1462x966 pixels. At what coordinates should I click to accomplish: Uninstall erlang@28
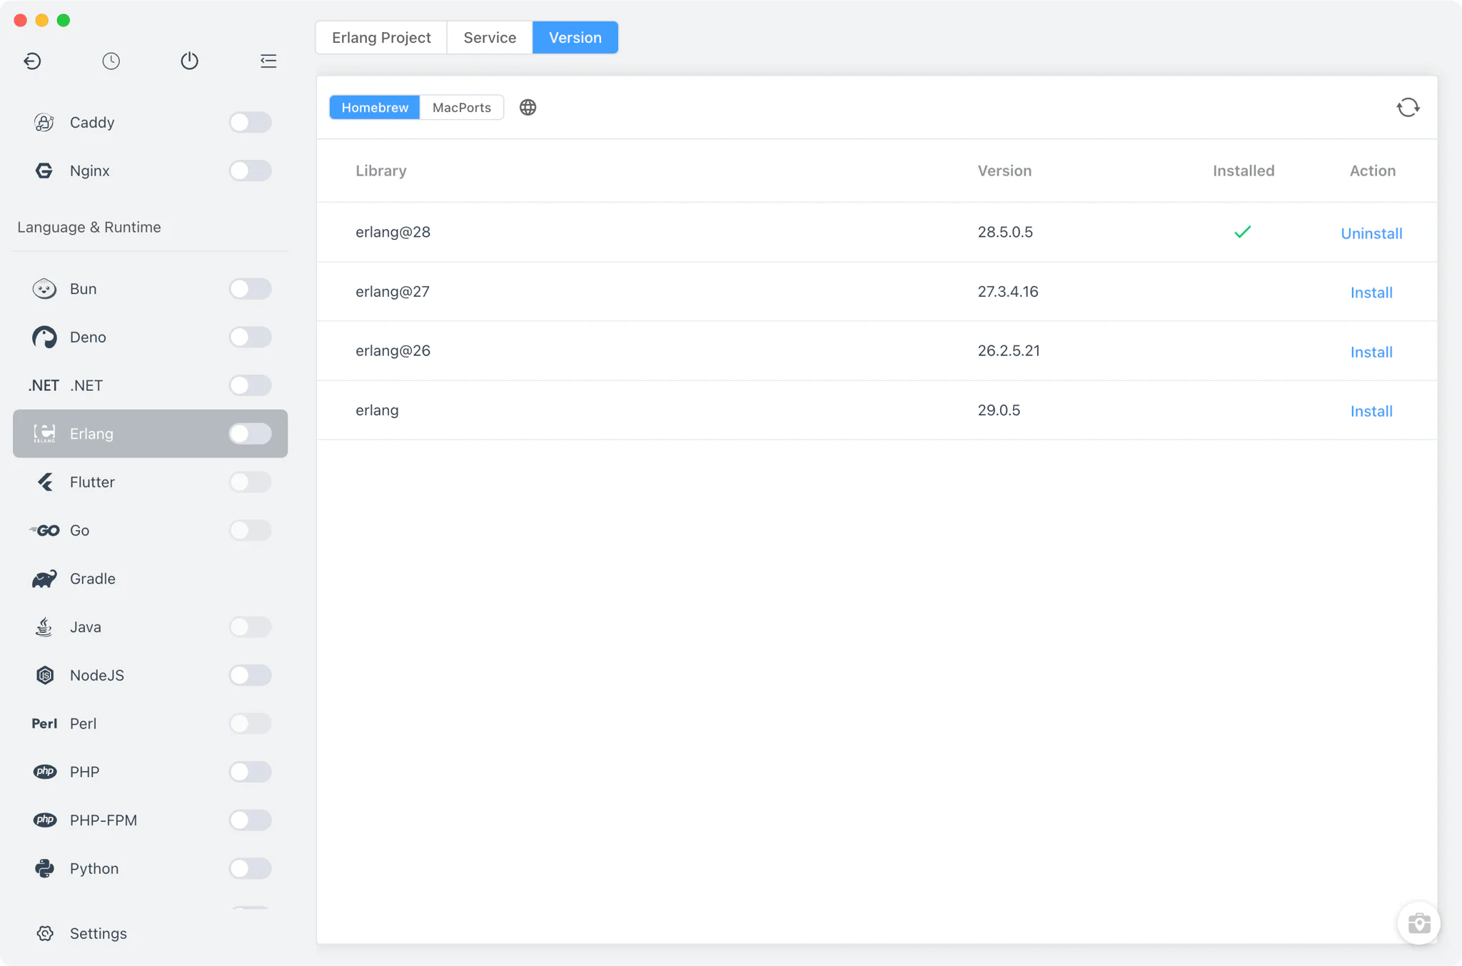point(1371,233)
